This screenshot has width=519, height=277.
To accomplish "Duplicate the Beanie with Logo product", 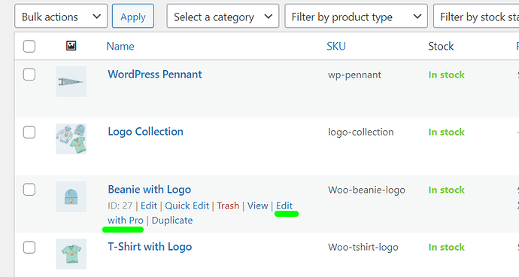I will coord(172,221).
